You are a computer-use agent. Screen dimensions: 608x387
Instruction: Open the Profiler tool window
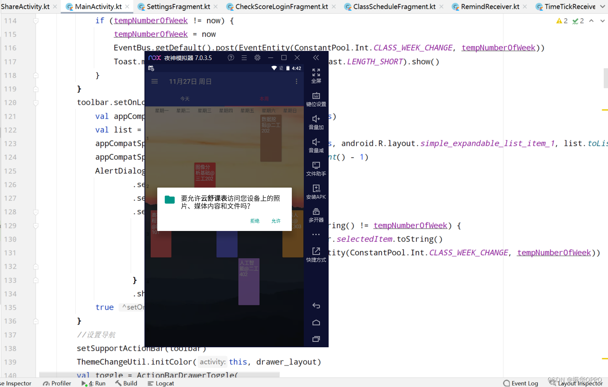57,383
